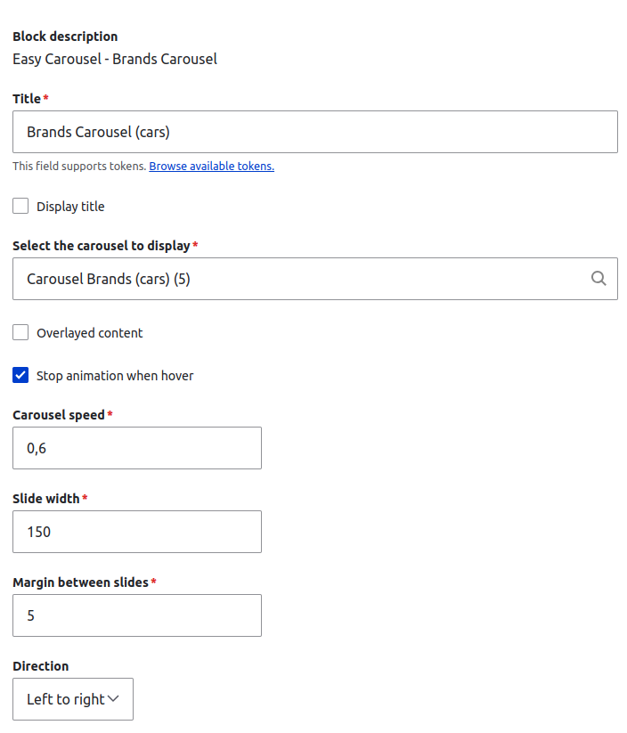Enable the Display title checkbox
The height and width of the screenshot is (733, 627).
point(20,206)
